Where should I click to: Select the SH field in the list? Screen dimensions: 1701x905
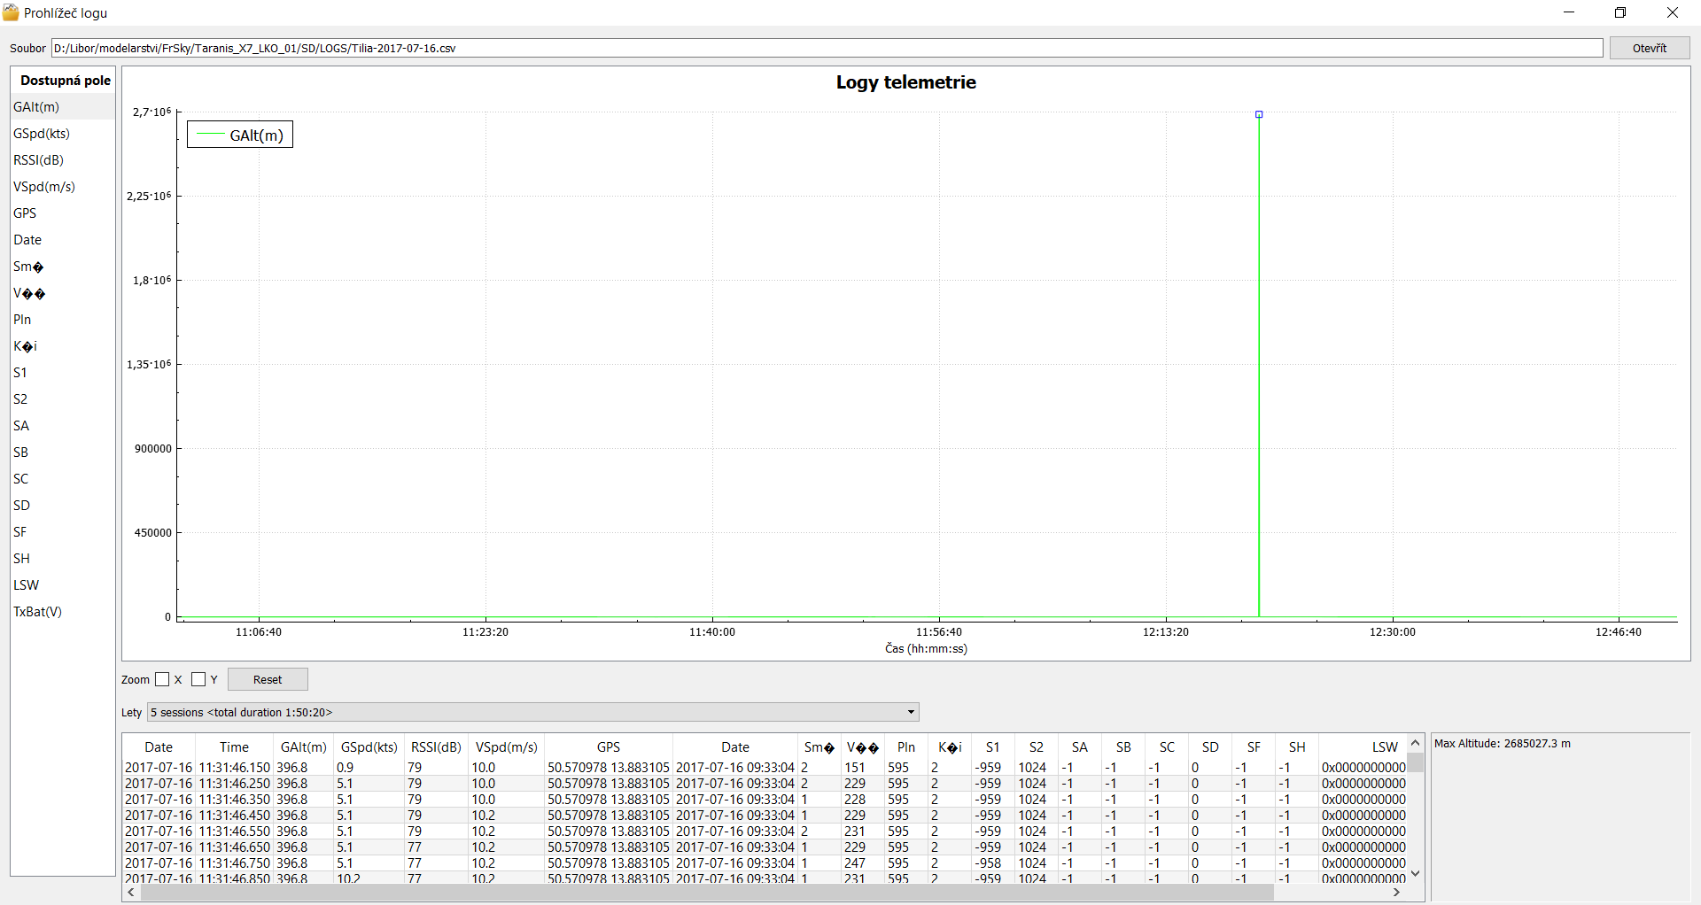tap(63, 558)
